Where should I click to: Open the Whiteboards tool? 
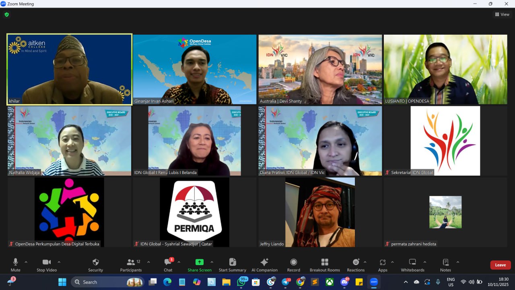412,265
